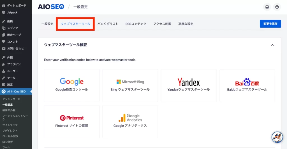Open the Google Analytics card
Image resolution: width=287 pixels, height=149 pixels.
pyautogui.click(x=130, y=121)
